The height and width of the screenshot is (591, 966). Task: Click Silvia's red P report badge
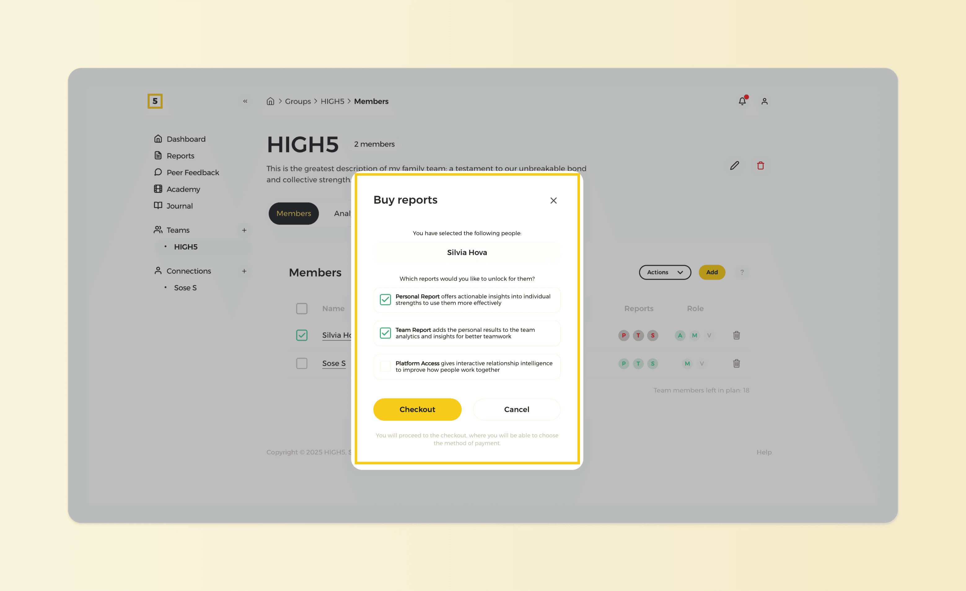click(623, 335)
